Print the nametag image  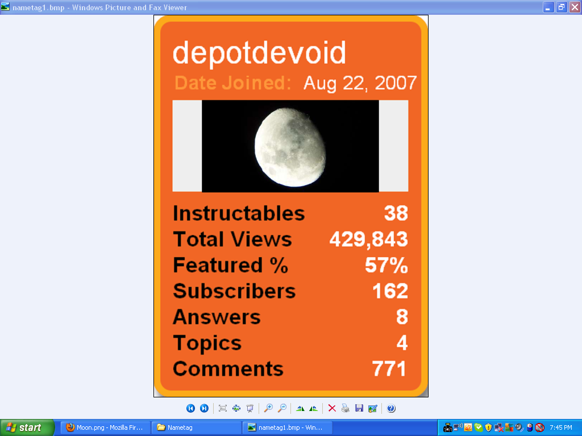346,408
